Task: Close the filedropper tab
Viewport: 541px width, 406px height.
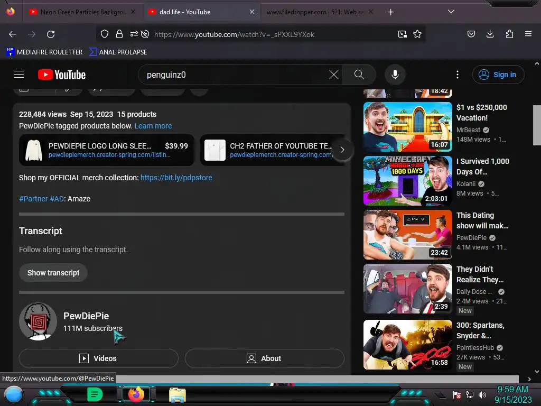Action: (370, 12)
